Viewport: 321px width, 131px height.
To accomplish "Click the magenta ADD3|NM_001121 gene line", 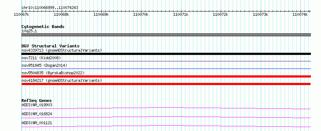I will tap(166, 126).
